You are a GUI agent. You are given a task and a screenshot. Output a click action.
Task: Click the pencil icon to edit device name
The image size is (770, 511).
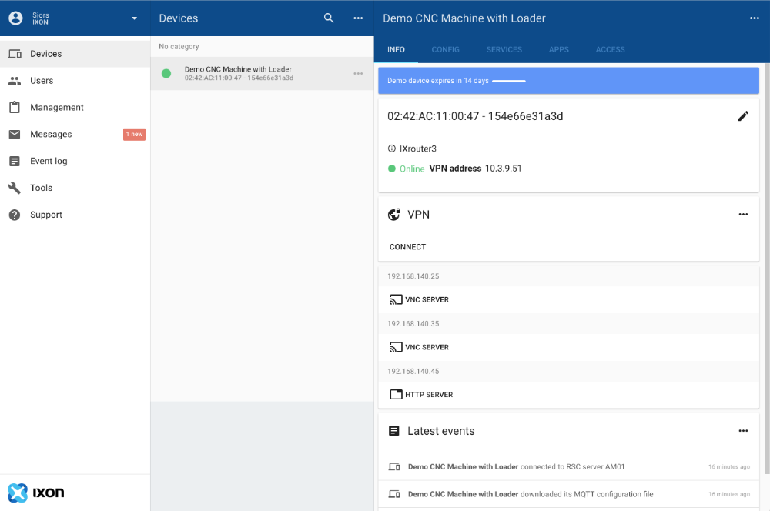[x=743, y=115]
